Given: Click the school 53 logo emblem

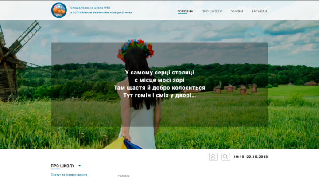Looking at the screenshot, I should (59, 10).
